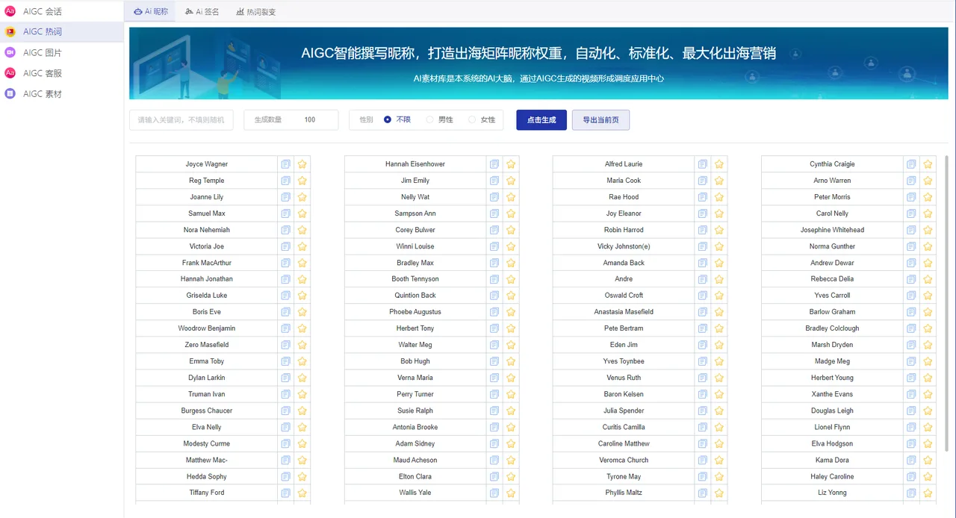Favorite the name Hannah Eisenhower with star
Image resolution: width=956 pixels, height=518 pixels.
click(511, 164)
